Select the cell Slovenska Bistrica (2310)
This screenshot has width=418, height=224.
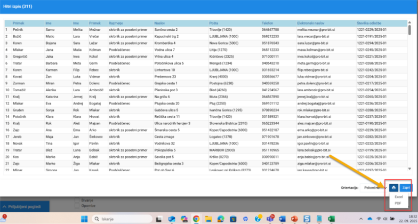point(228,124)
